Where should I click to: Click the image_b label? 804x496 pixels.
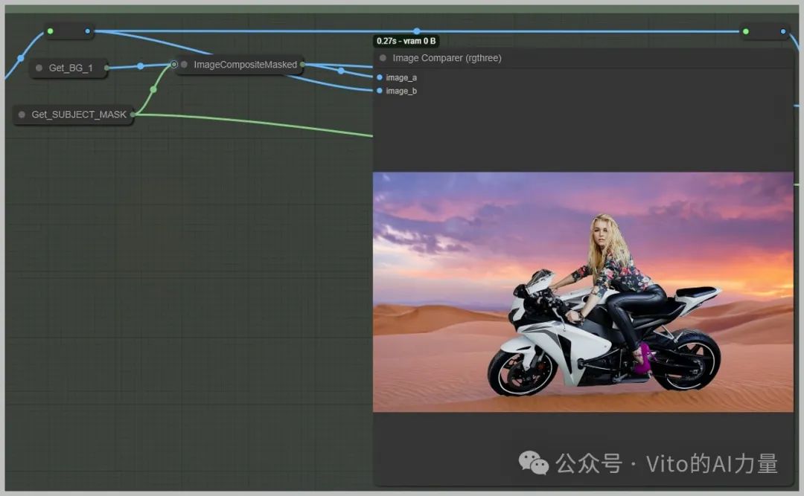401,91
